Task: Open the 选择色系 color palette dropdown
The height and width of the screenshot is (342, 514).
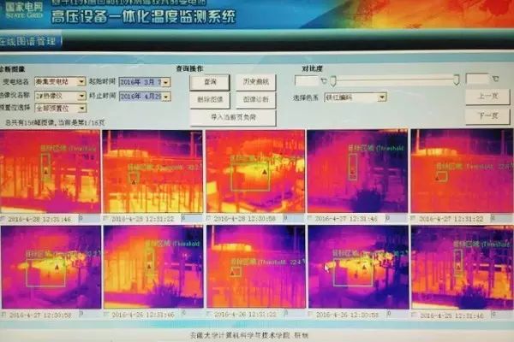Action: (382, 97)
